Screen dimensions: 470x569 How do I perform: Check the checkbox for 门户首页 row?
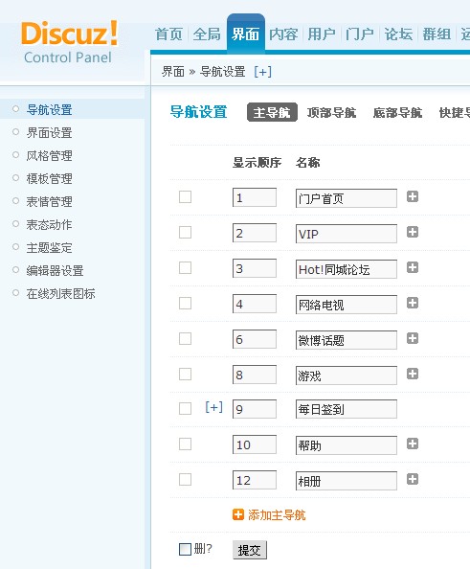(185, 197)
